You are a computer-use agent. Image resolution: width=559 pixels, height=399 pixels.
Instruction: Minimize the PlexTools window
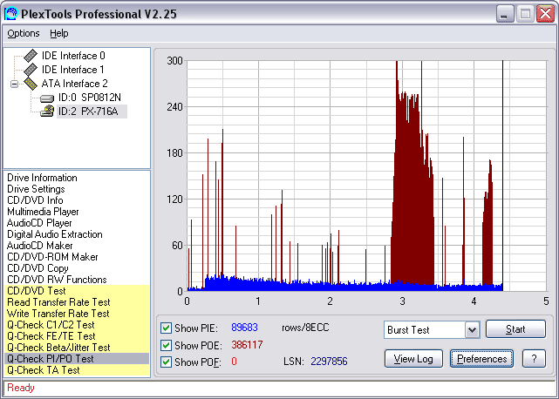[x=505, y=14]
